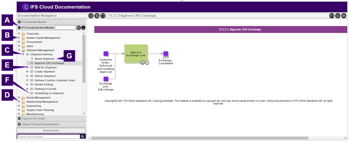Expand the Topics in IFS Cloud section
The image size is (349, 142).
tap(19, 118)
